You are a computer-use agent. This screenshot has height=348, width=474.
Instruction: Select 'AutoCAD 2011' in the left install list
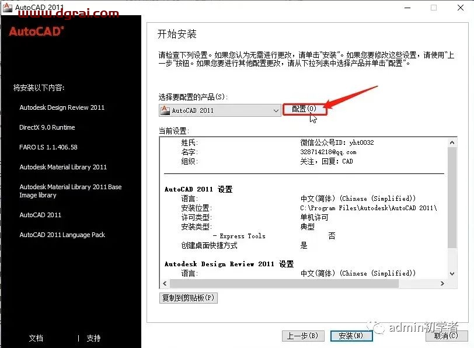[x=40, y=215]
